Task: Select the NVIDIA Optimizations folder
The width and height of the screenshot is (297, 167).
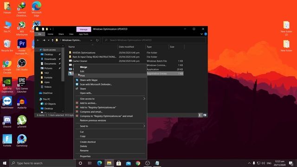Action: click(x=84, y=52)
